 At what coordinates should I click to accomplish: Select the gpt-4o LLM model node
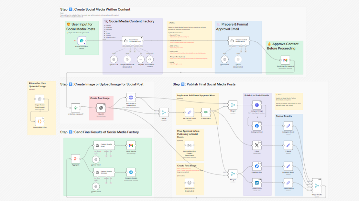114,60
